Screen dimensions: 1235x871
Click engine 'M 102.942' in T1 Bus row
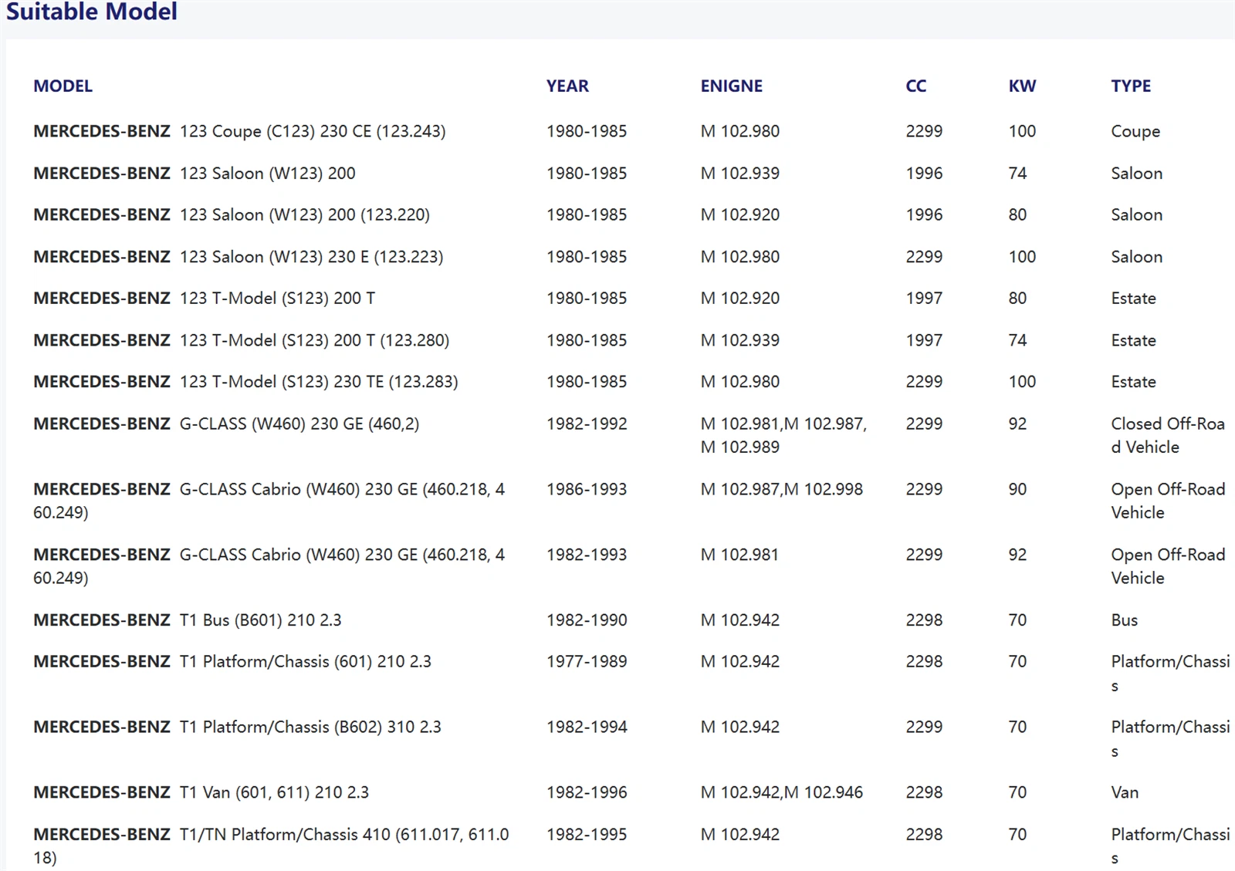point(740,620)
